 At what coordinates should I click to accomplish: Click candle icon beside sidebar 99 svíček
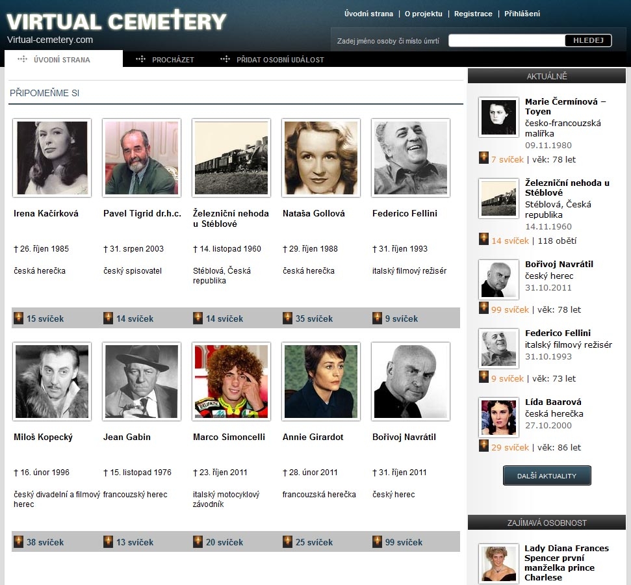point(483,308)
